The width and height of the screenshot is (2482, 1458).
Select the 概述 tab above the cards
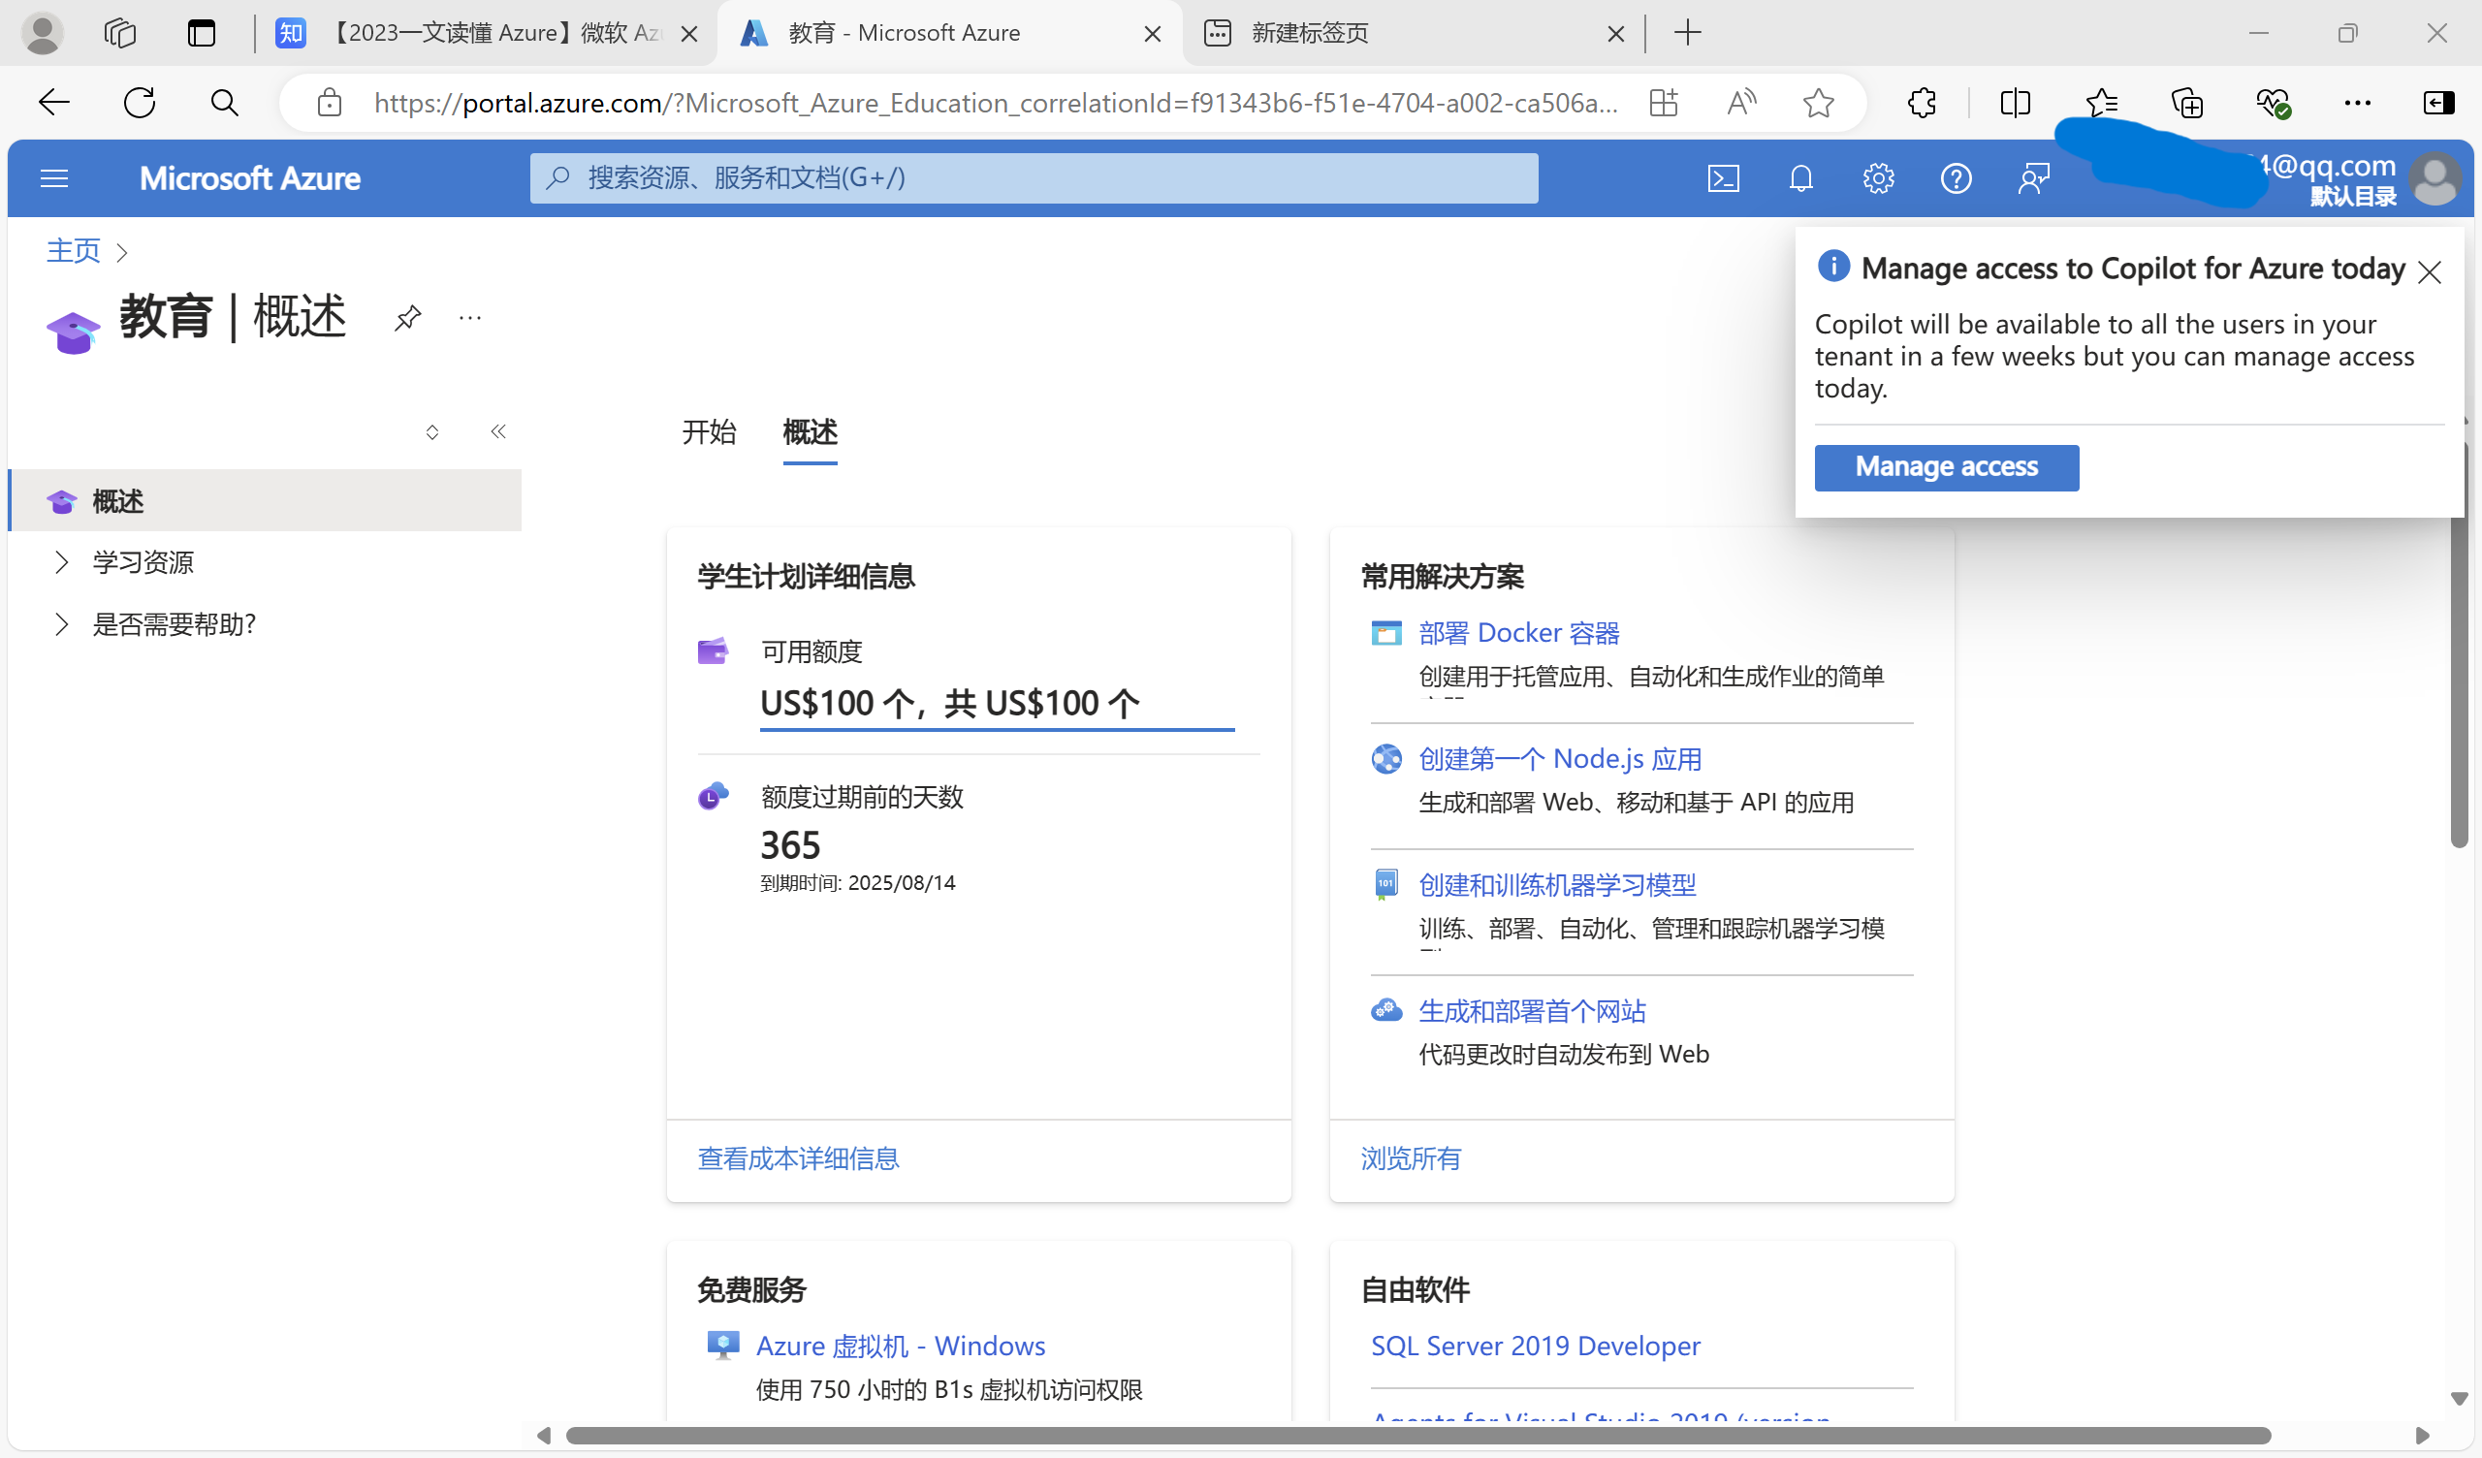810,431
